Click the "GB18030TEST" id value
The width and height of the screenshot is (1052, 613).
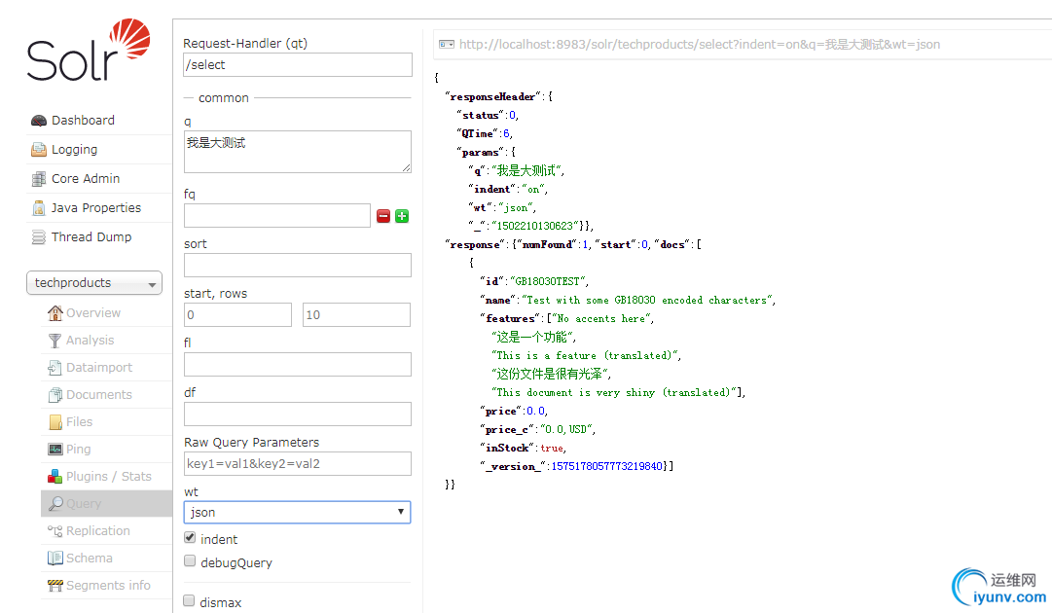click(548, 281)
